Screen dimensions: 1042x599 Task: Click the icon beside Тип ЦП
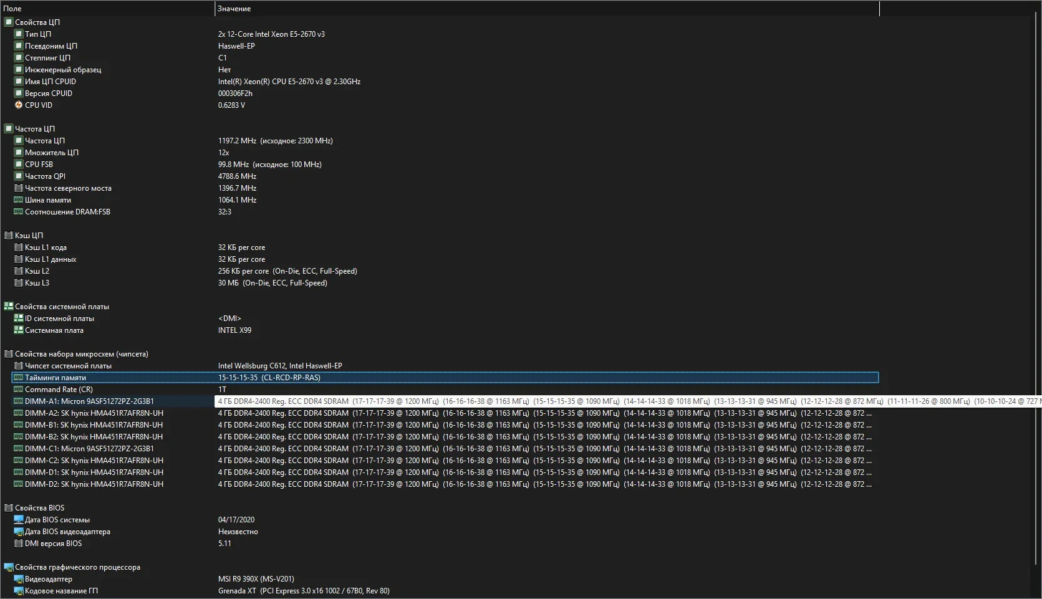click(x=19, y=34)
